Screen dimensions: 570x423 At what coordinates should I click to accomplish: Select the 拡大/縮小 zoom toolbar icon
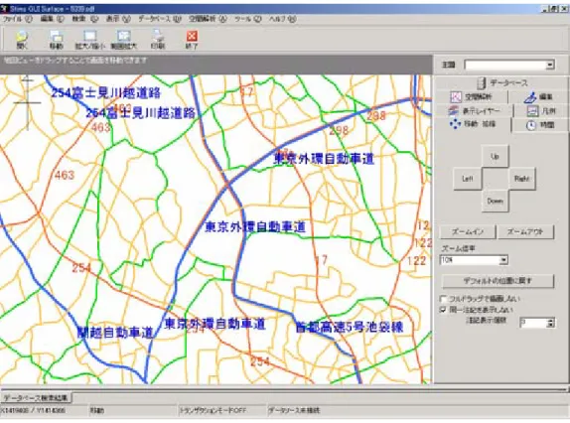pyautogui.click(x=89, y=40)
